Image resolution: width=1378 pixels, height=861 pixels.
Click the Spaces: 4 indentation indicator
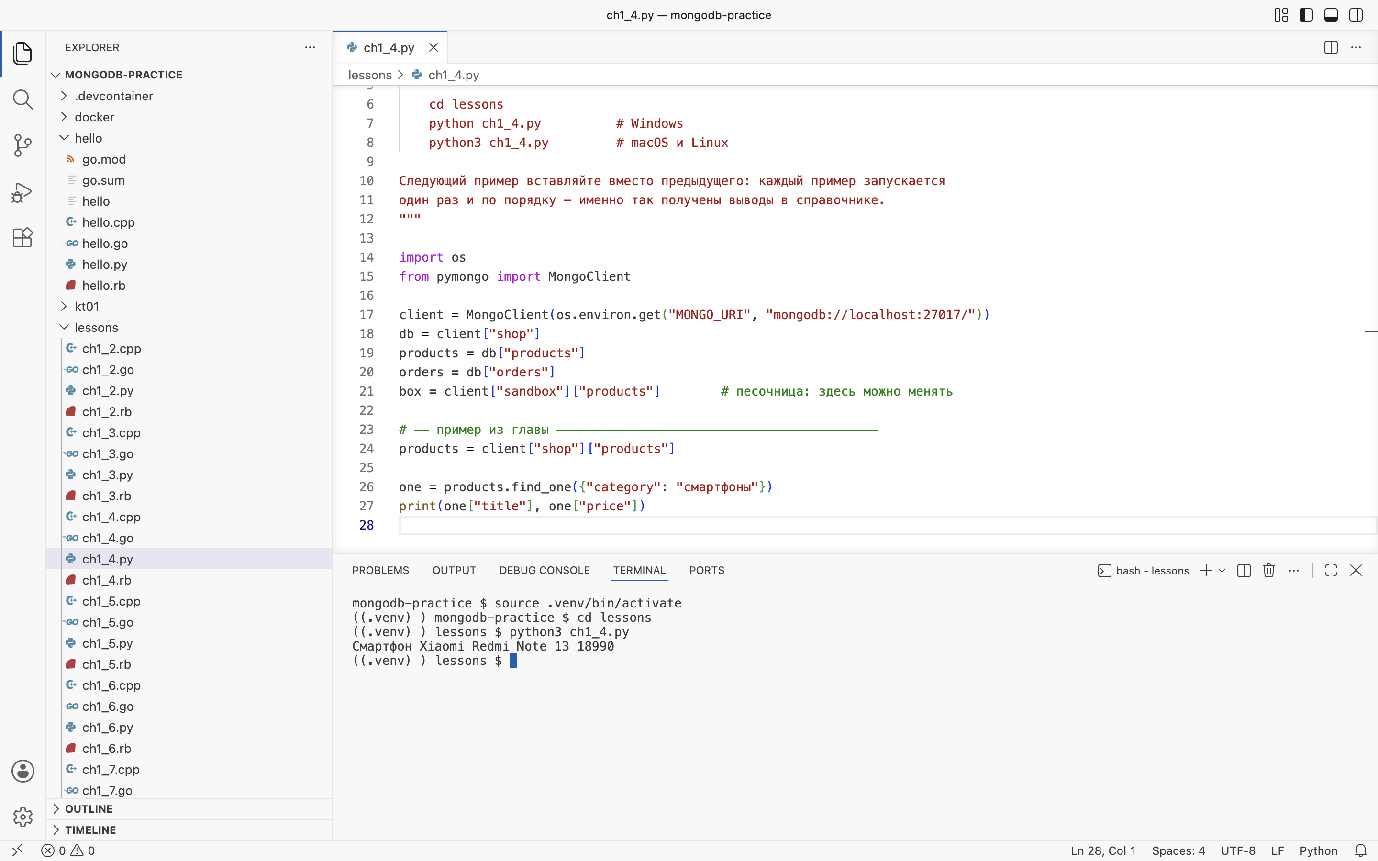pos(1178,851)
